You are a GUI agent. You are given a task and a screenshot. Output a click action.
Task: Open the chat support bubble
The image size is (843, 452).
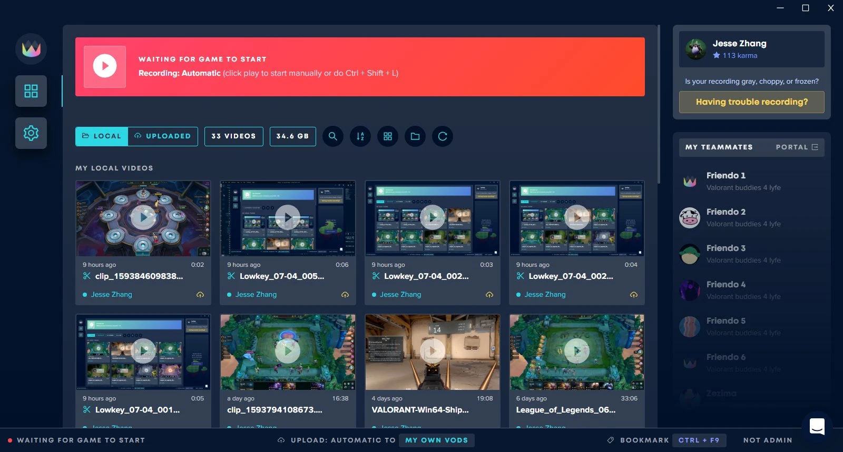pos(817,426)
